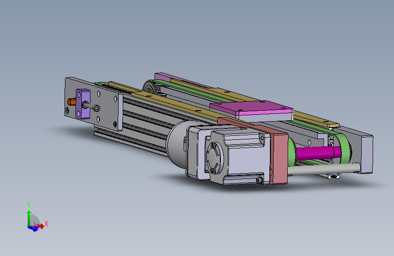Click the red X axis arrow of triad
Viewport: 394px width, 256px height.
point(40,226)
